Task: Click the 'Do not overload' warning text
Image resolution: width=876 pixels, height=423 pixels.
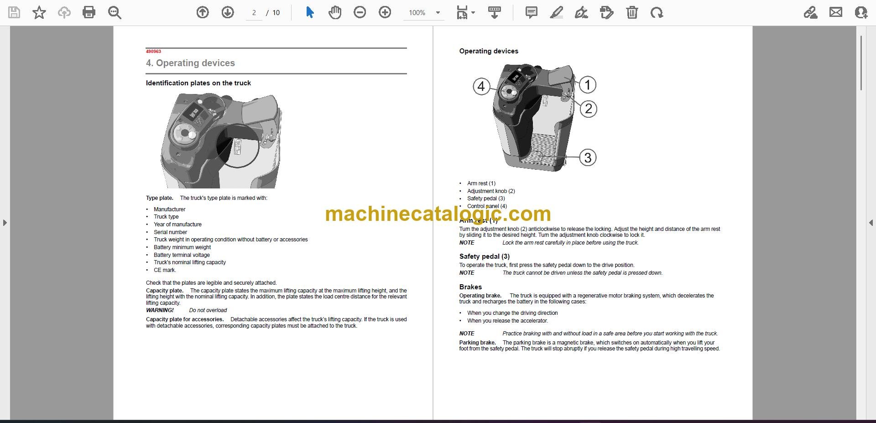Action: tap(208, 310)
